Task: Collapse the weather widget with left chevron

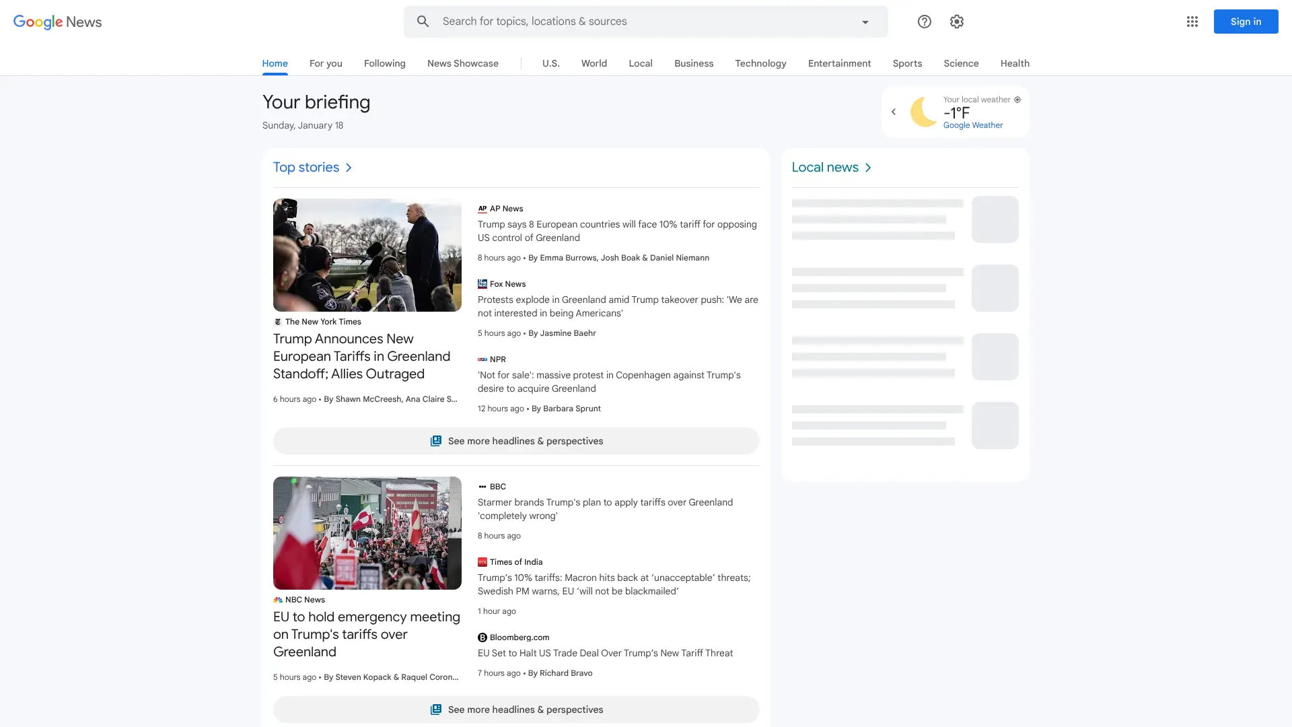Action: coord(894,112)
